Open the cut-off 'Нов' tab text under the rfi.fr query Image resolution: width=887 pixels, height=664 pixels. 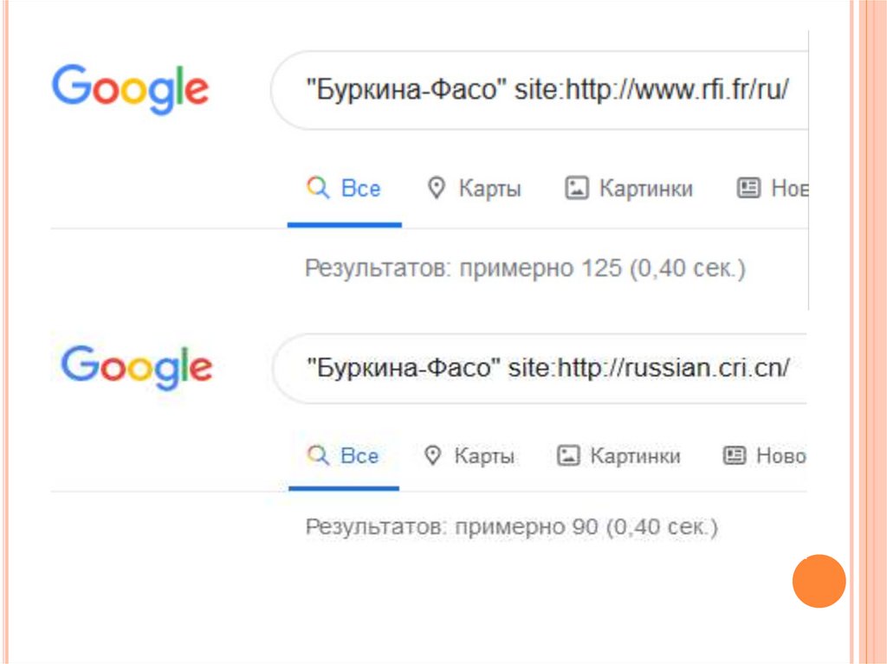[789, 189]
